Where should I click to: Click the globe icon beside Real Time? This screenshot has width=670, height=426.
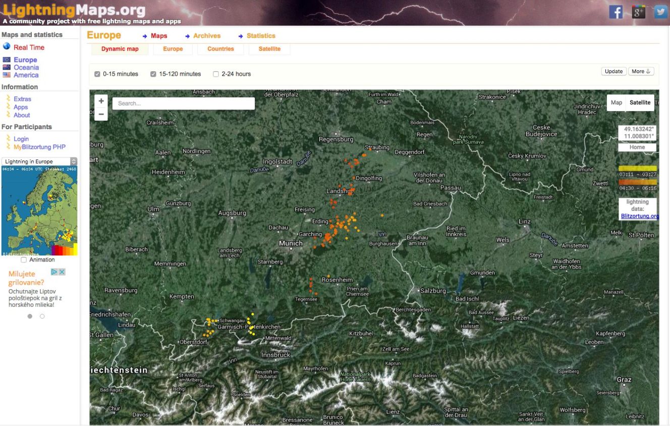point(7,46)
